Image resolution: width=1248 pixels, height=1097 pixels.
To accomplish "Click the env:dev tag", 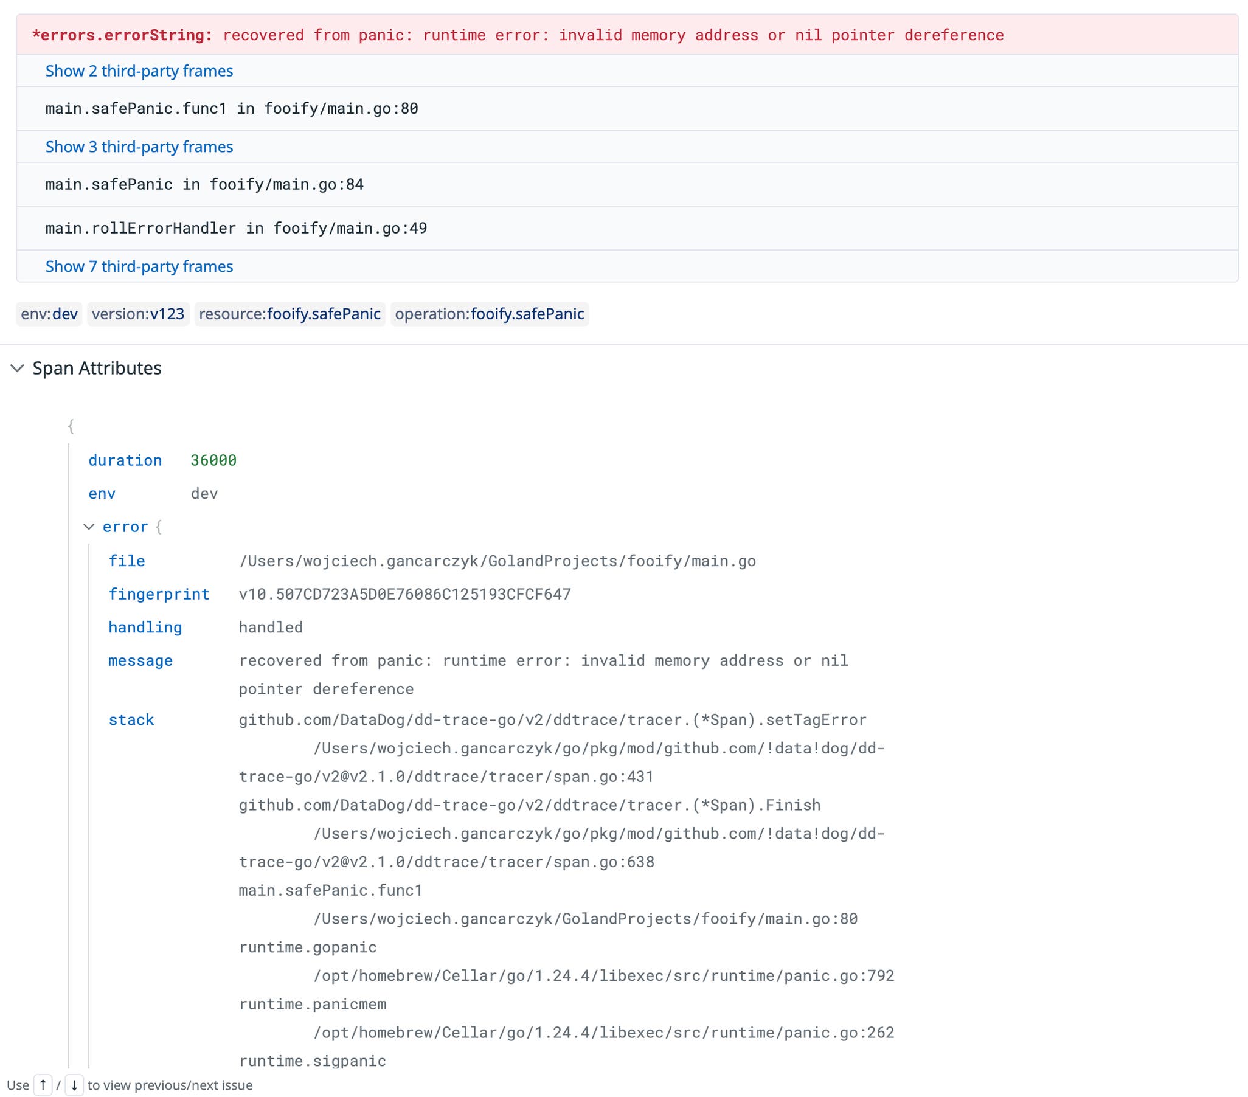I will (x=49, y=314).
